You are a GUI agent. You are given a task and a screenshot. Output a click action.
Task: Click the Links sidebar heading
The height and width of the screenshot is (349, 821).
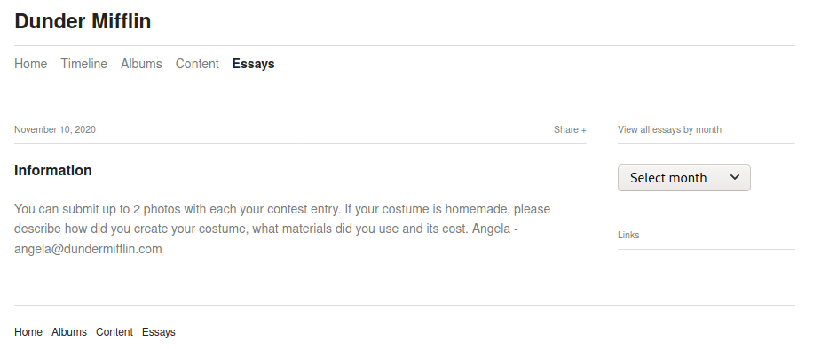[628, 235]
